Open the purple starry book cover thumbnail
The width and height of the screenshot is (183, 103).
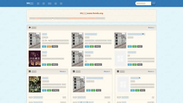35,58
